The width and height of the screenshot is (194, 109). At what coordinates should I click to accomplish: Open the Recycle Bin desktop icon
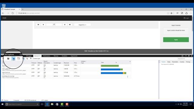tap(4, 6)
